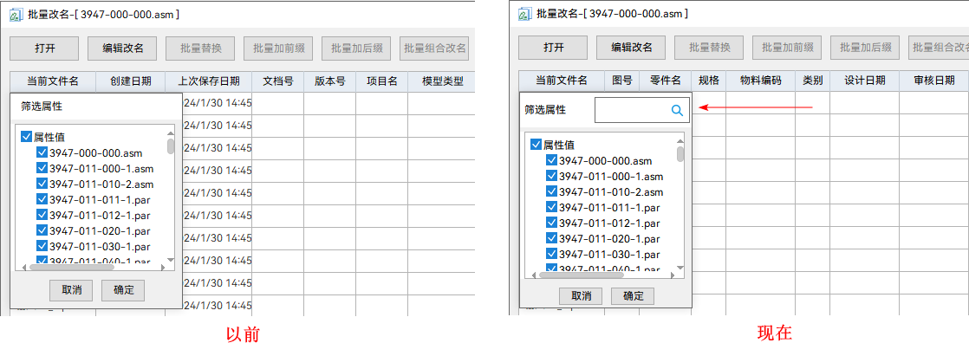
Task: Click up arrow of left list vertical scrollbar
Action: [171, 133]
